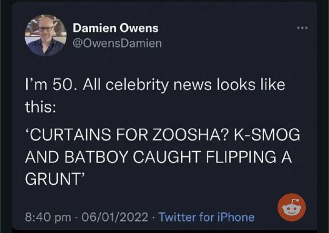Click the Twitter for iPhone source link
Viewport: 329px width, 233px height.
coord(206,217)
